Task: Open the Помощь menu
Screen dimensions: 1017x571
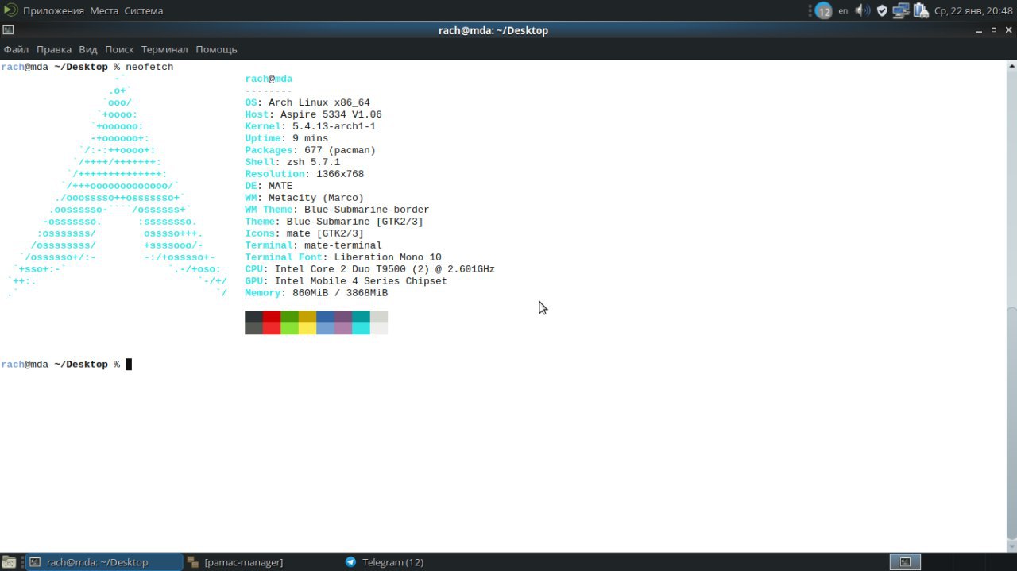Action: [x=216, y=49]
